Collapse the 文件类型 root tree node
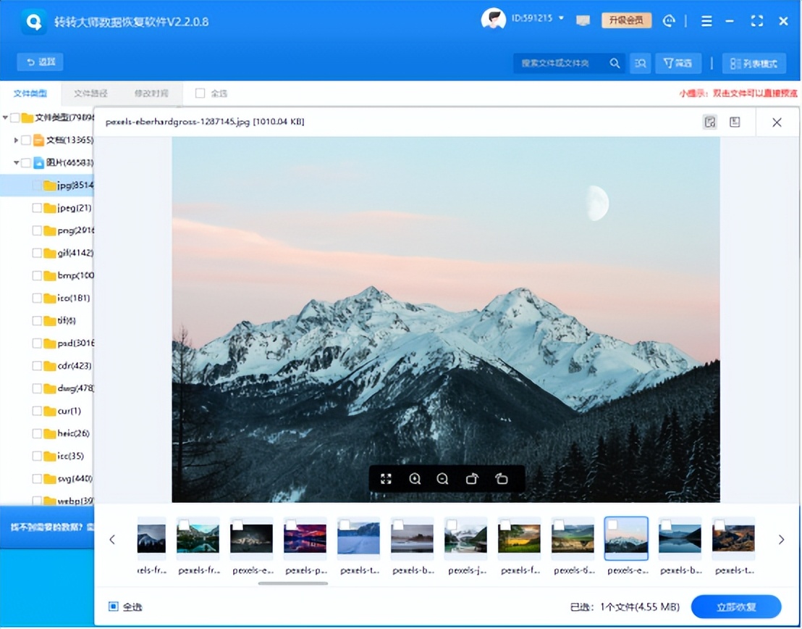802x629 pixels. click(5, 118)
